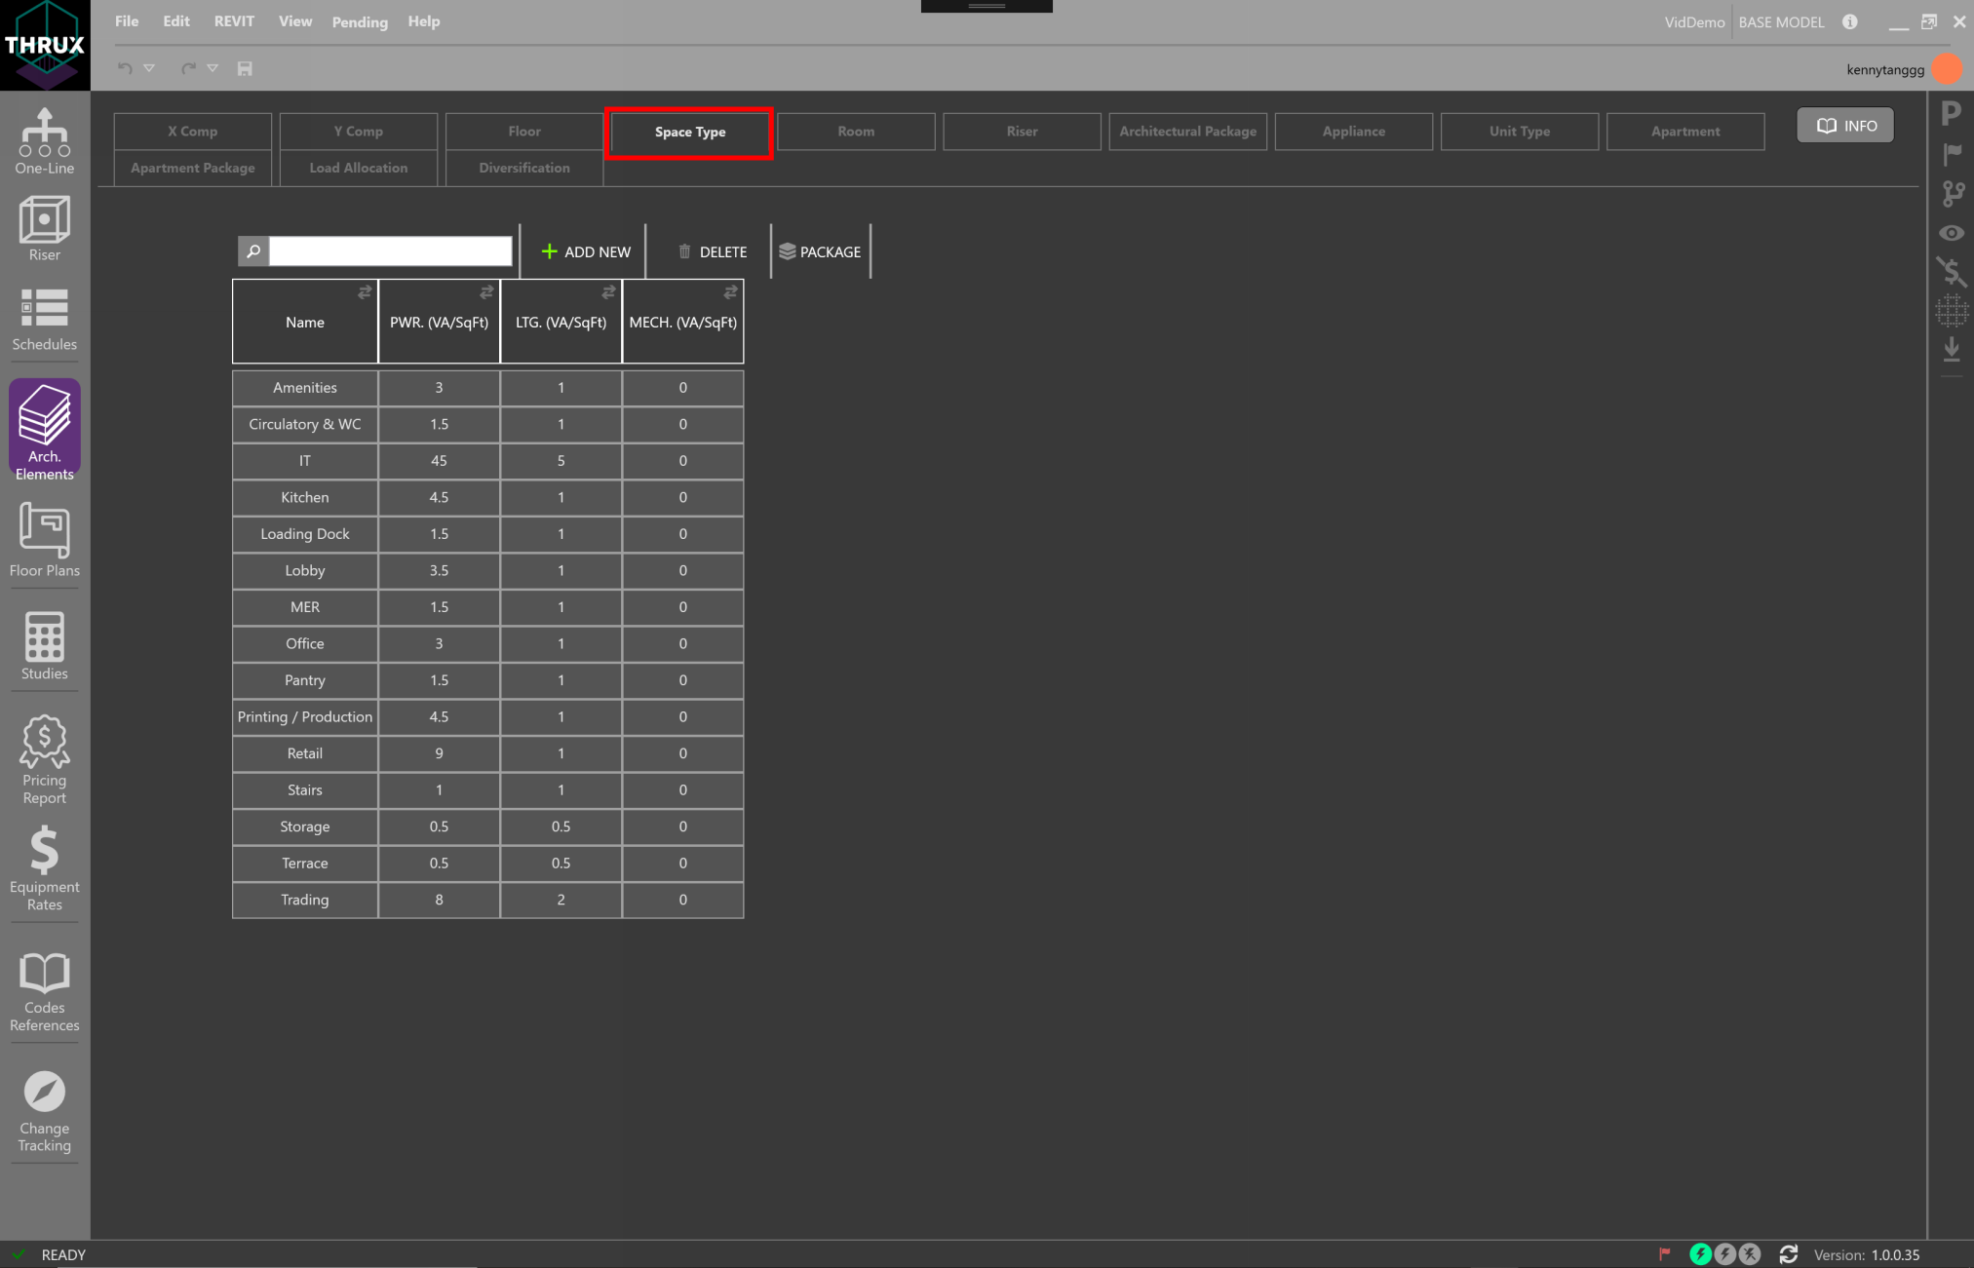Open the Pricing Report section
1974x1268 pixels.
point(44,759)
